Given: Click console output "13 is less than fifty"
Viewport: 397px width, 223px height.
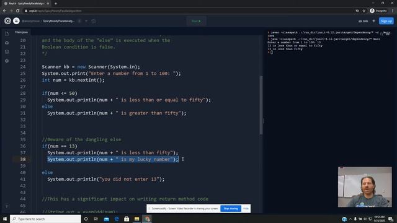Looking at the screenshot, I should click(285, 49).
